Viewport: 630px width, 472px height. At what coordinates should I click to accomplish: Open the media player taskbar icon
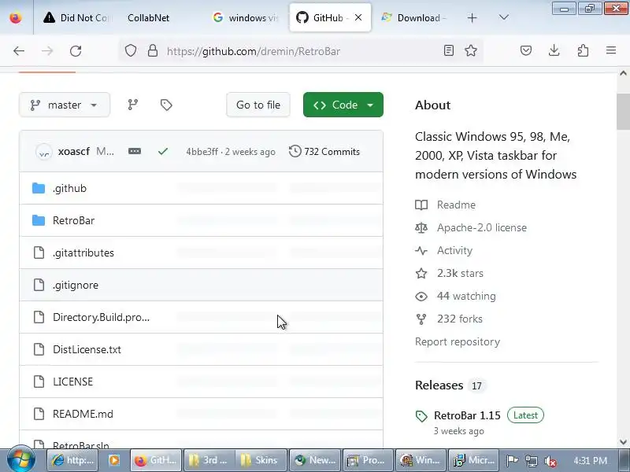tap(114, 460)
